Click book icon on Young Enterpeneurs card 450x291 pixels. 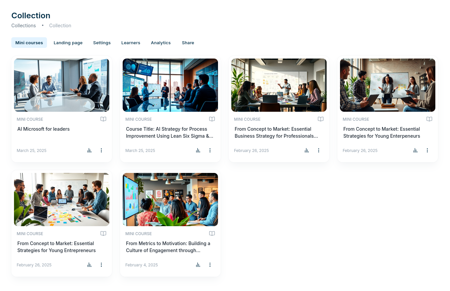point(429,119)
